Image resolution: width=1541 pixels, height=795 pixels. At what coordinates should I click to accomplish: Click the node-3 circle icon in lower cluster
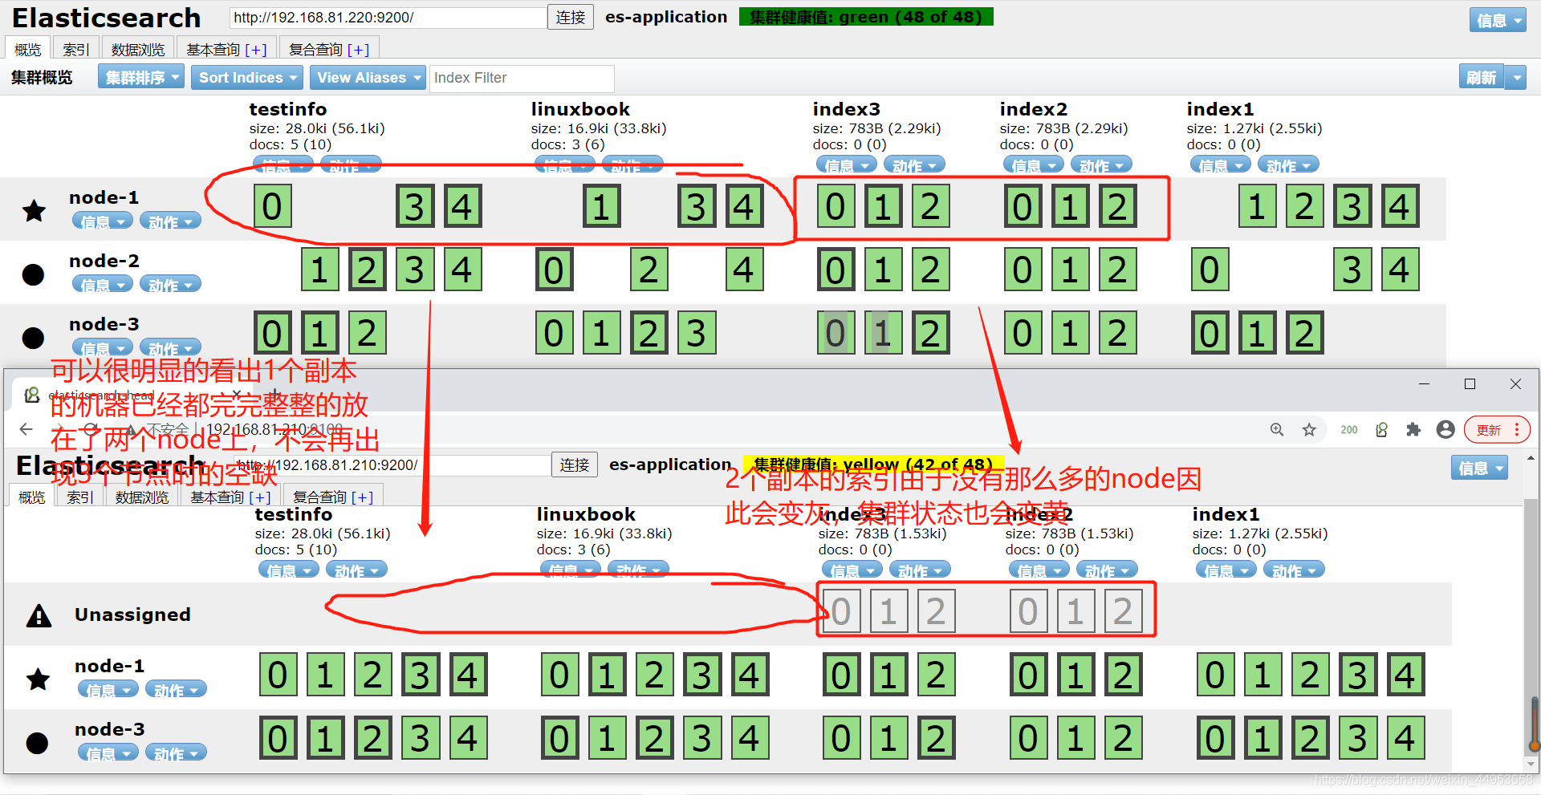[37, 743]
